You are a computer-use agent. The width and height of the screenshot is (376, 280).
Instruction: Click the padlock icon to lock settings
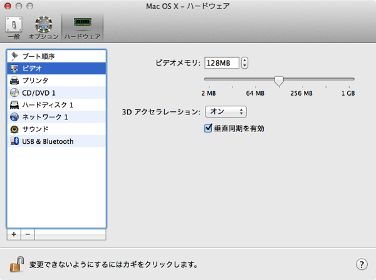point(17,264)
